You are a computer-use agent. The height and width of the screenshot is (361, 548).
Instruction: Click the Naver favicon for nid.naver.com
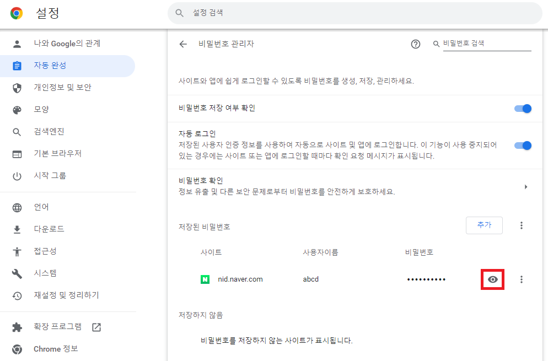tap(205, 279)
